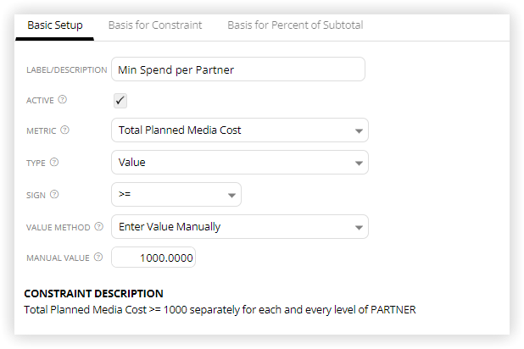Open the Total Planned Media Cost combo box
524x349 pixels.
click(240, 130)
